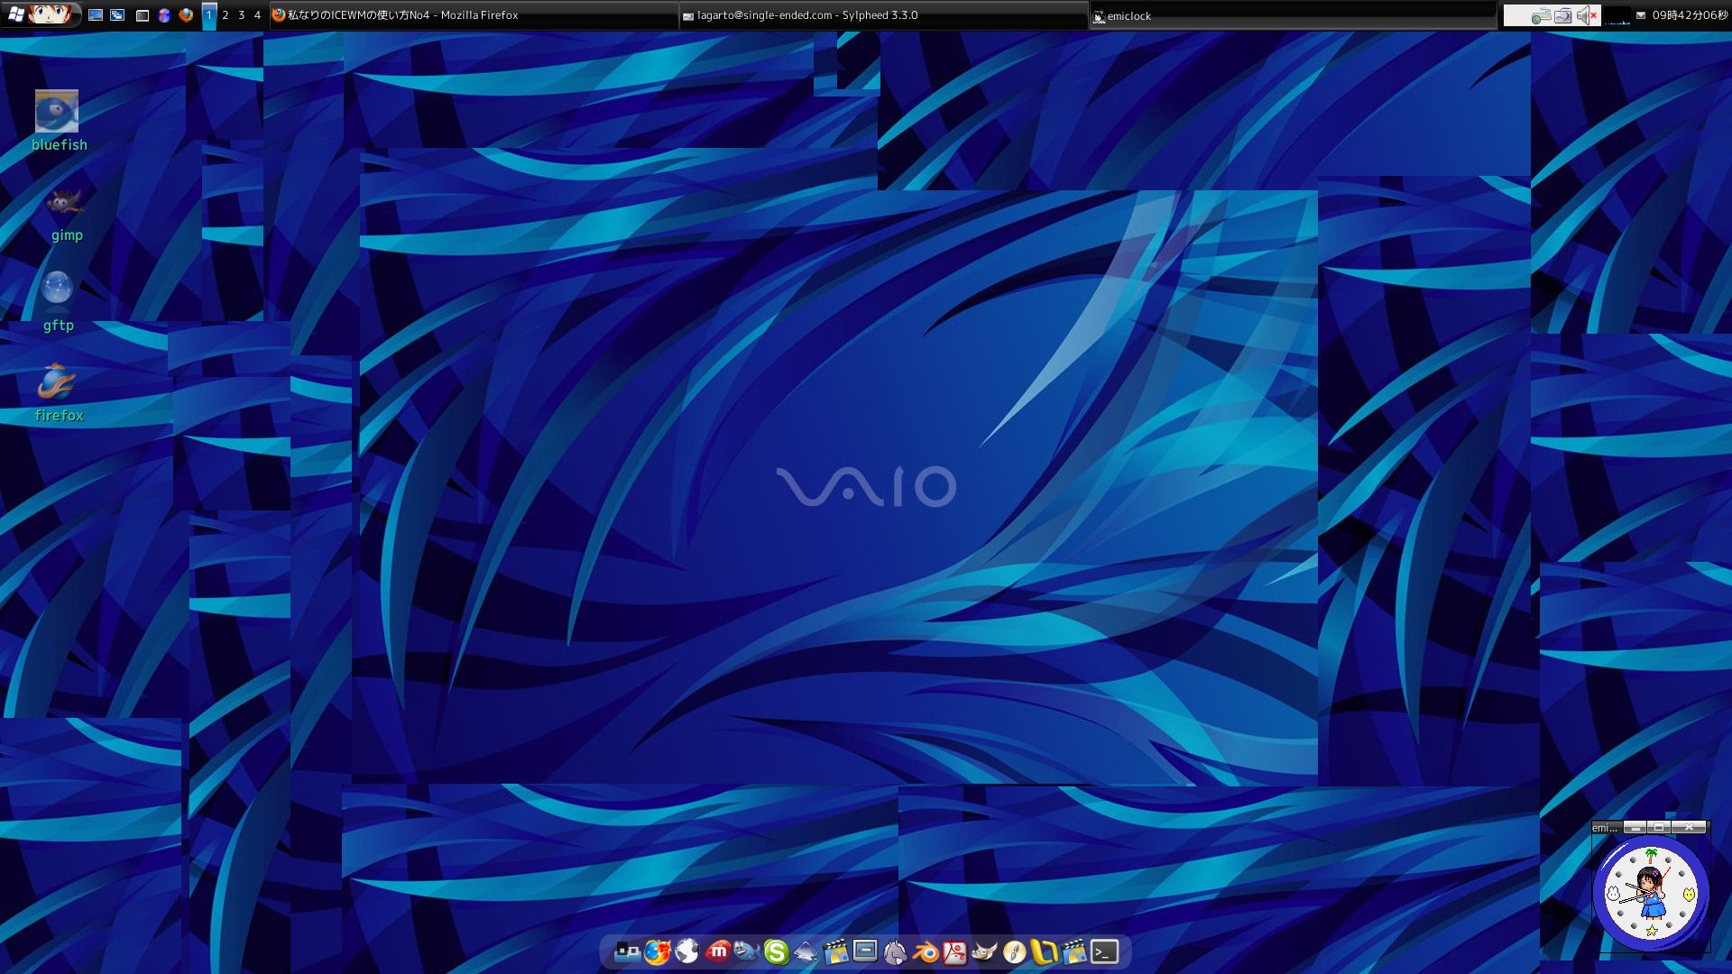Image resolution: width=1732 pixels, height=974 pixels.
Task: Toggle the SCIM keyboard input method in tray
Action: click(x=1541, y=15)
